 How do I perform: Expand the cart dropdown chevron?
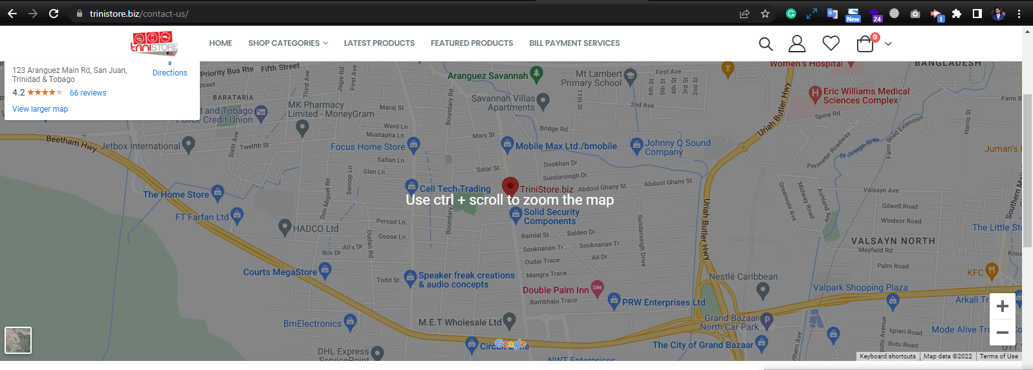coord(888,44)
